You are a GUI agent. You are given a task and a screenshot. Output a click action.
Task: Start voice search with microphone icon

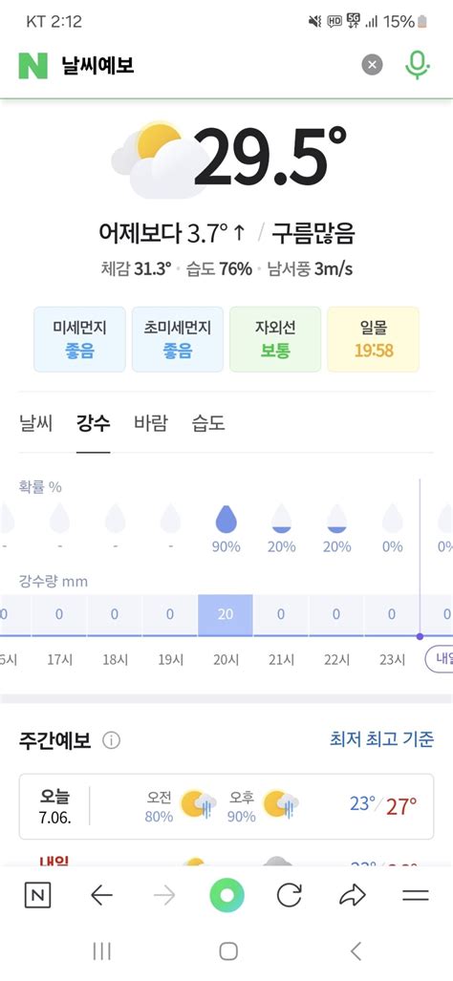coord(418,64)
